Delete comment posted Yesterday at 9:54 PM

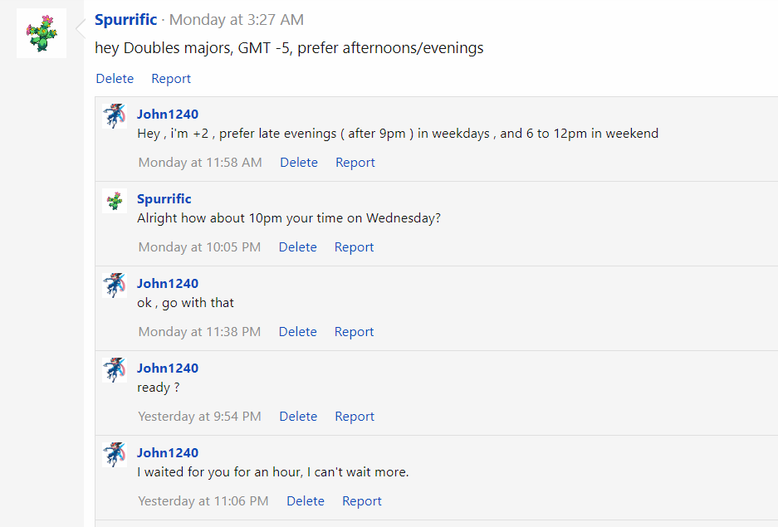pos(298,417)
